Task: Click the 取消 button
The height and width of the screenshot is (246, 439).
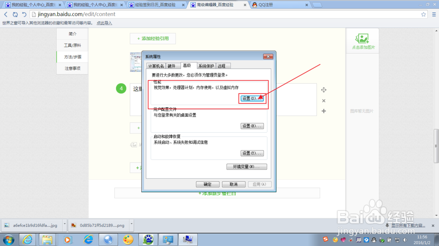Action: [234, 184]
